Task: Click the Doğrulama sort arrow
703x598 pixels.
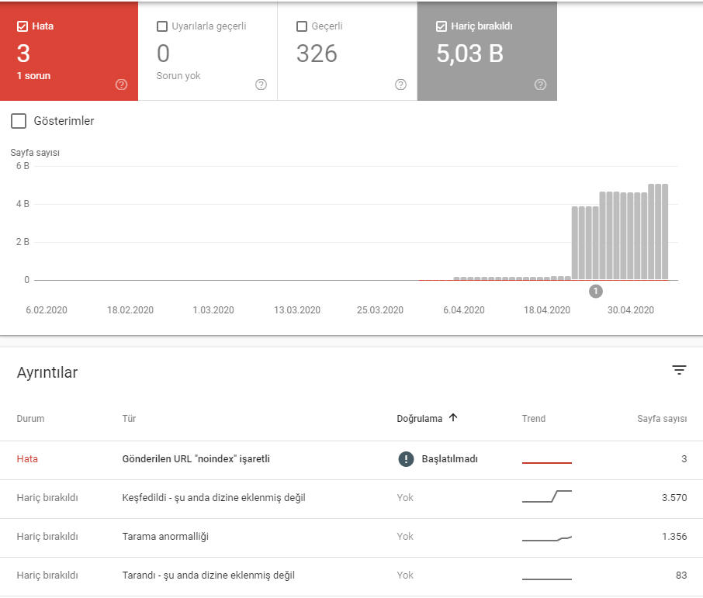Action: coord(453,418)
